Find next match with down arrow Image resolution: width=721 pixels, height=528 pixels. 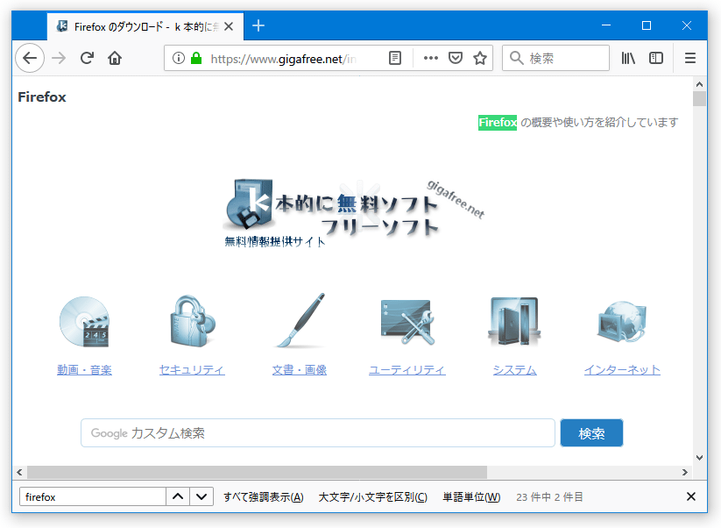click(x=201, y=496)
